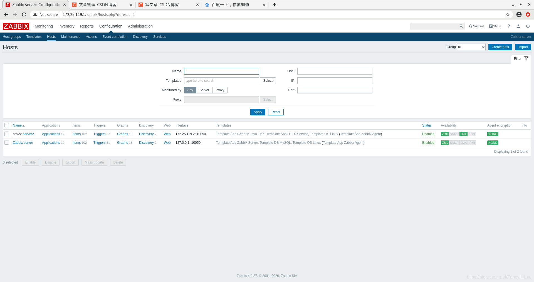Viewport: 534px width, 282px height.
Task: Toggle the Filter funnel icon
Action: coord(526,58)
